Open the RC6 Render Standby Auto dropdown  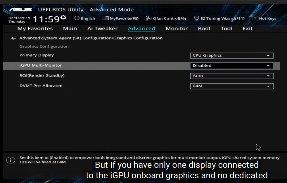[232, 76]
